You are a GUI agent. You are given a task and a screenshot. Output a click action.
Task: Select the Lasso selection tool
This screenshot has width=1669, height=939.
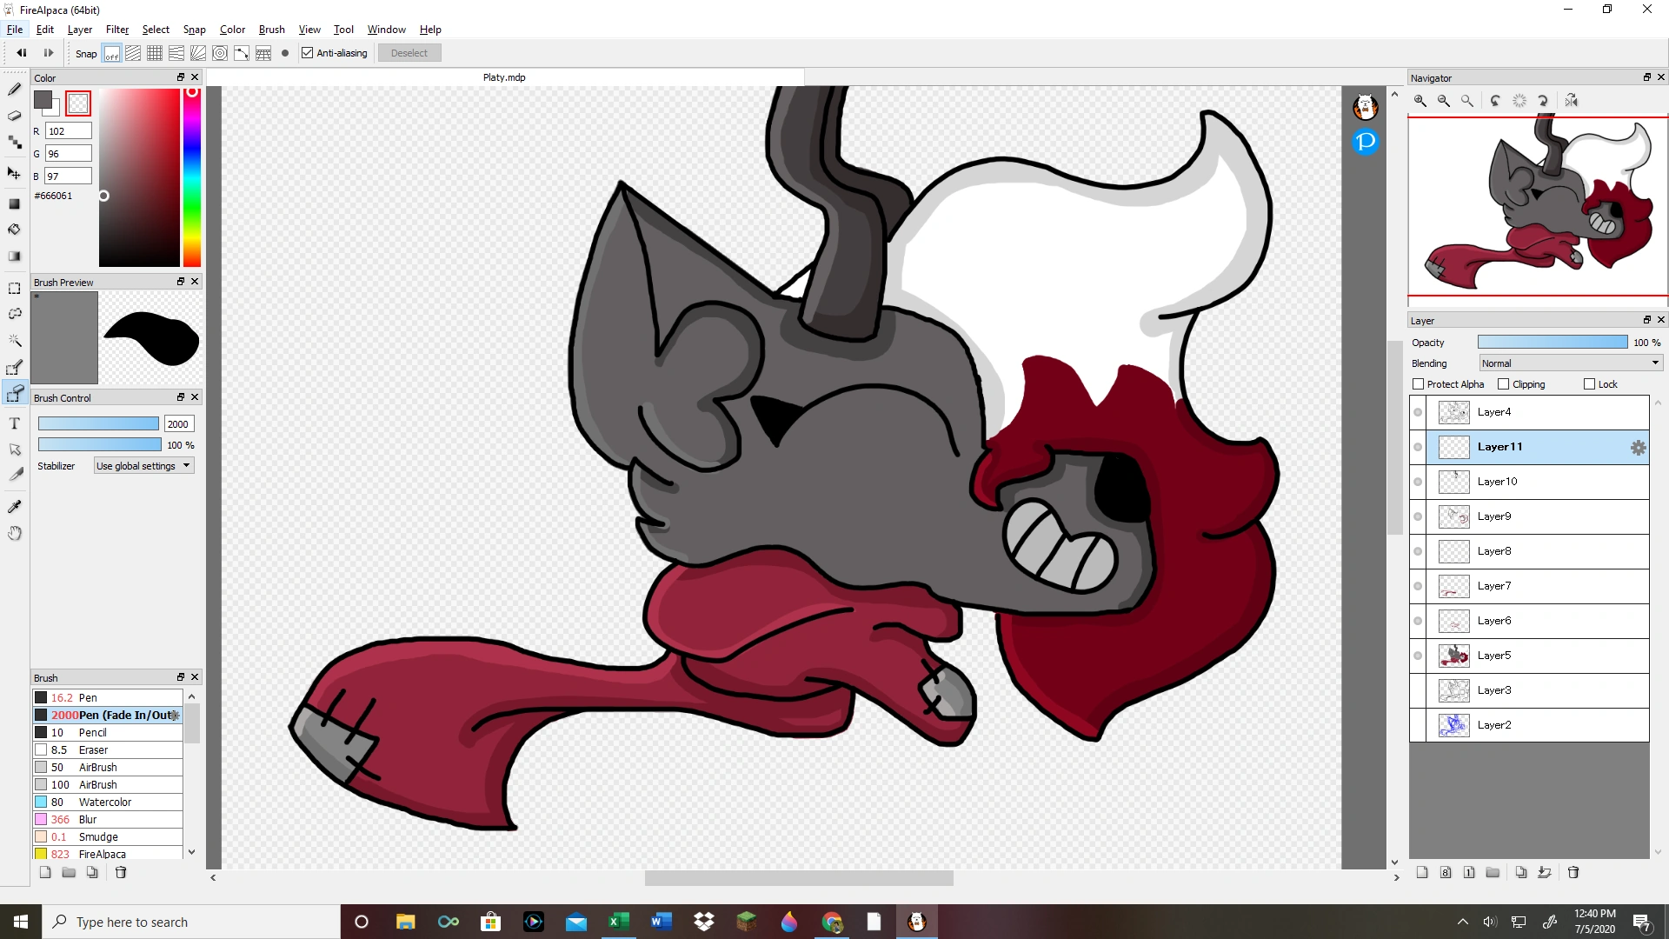(x=15, y=314)
